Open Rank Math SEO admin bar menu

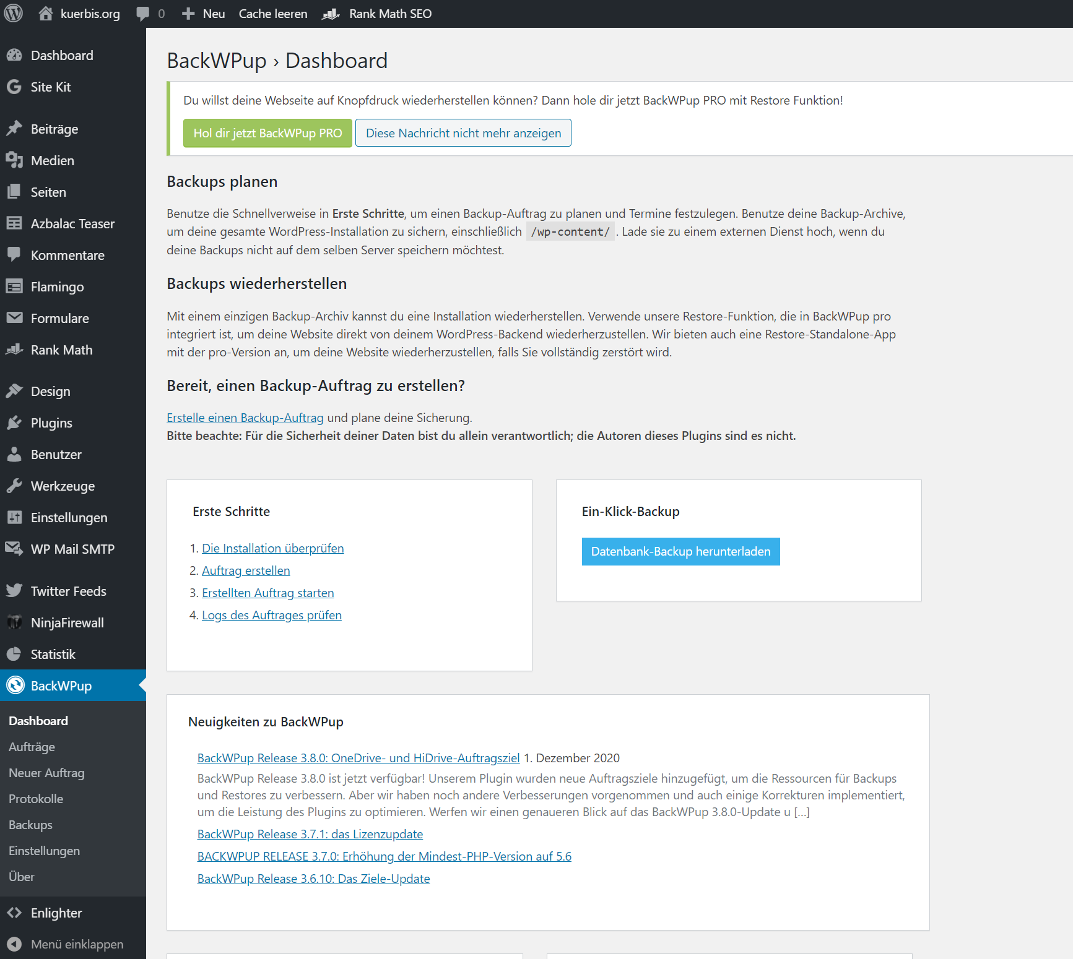tap(377, 14)
